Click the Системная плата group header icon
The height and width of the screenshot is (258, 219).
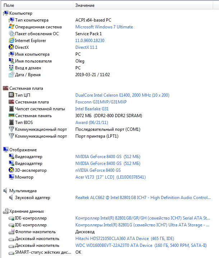[6, 88]
